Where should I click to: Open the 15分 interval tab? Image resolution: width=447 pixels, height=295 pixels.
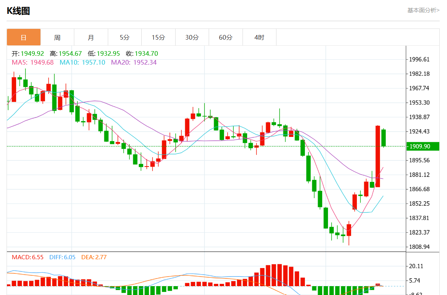point(158,37)
